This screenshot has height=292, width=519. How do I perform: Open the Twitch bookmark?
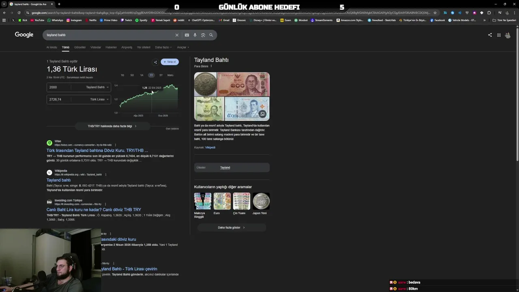click(126, 20)
